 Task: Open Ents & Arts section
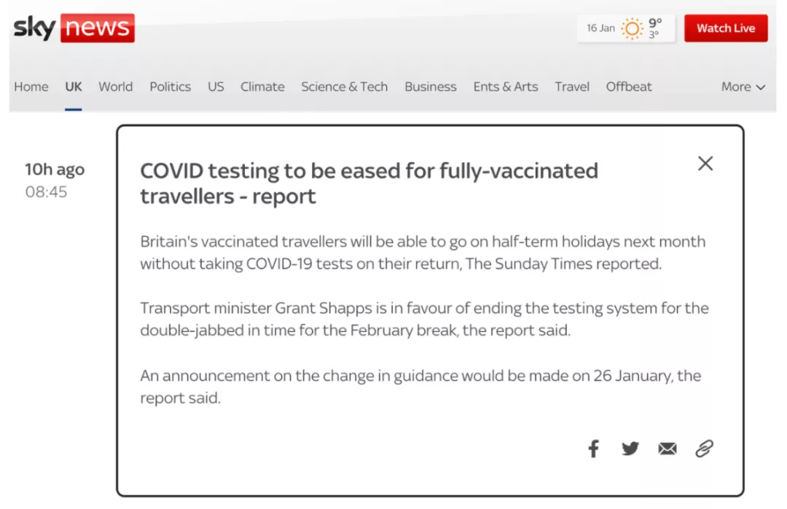click(x=506, y=87)
